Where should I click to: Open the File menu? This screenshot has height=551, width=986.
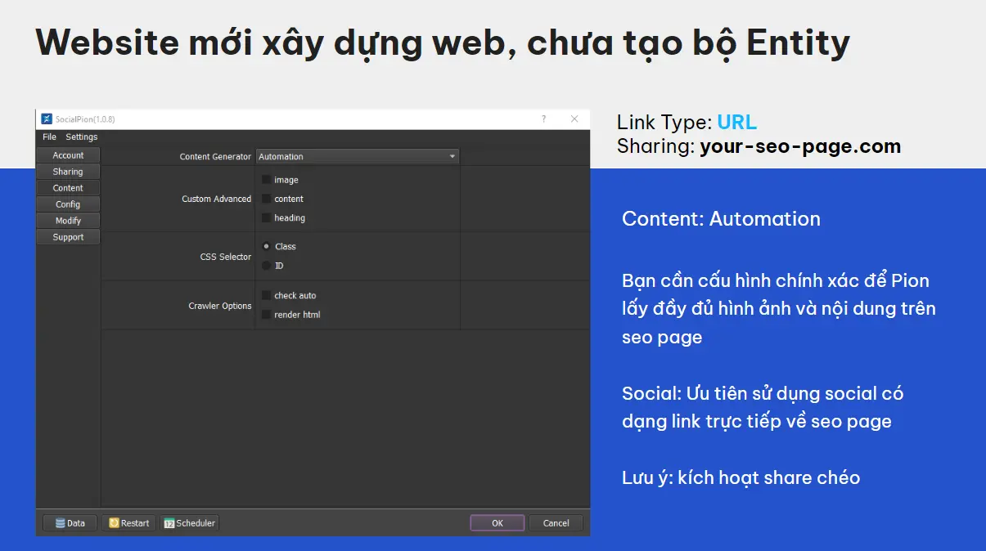tap(50, 137)
